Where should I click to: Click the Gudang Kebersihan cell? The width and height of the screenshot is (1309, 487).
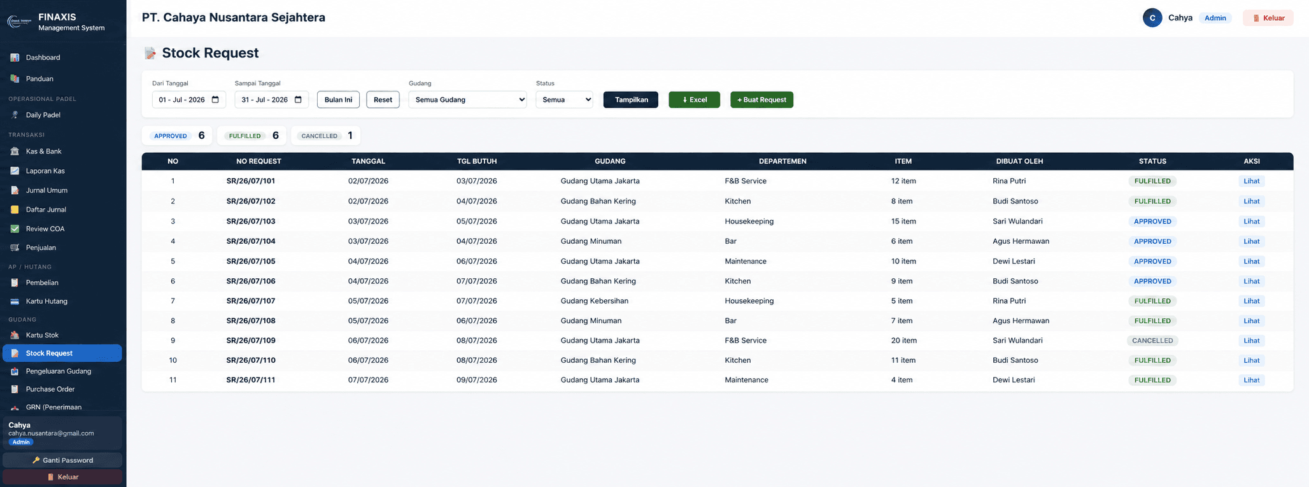pos(594,300)
